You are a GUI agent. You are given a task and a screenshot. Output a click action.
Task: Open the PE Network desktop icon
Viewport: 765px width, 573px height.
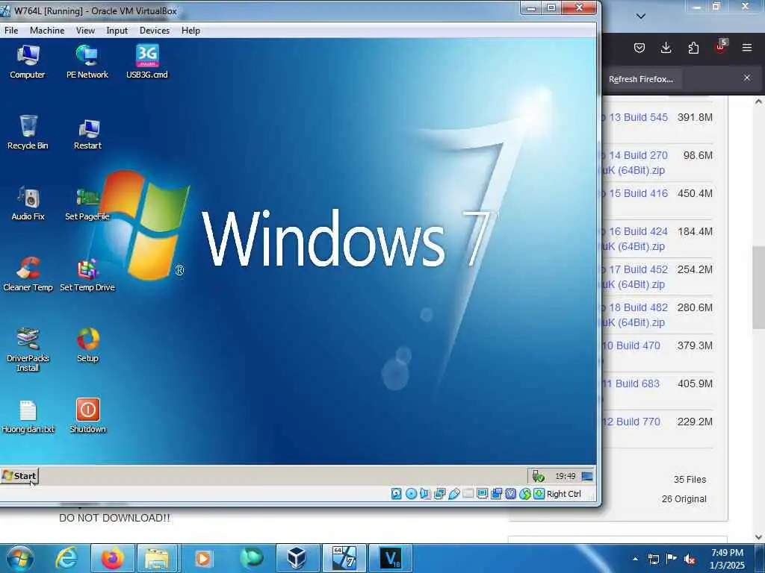click(x=87, y=61)
